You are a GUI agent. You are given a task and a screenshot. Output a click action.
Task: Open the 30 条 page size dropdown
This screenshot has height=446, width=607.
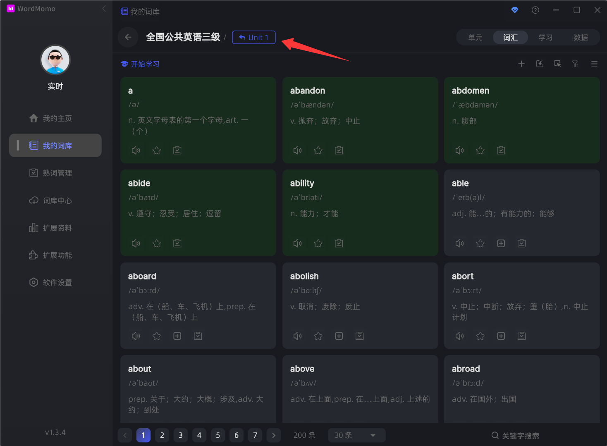coord(357,435)
